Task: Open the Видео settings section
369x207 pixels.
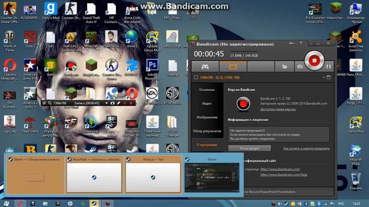Action: (207, 103)
